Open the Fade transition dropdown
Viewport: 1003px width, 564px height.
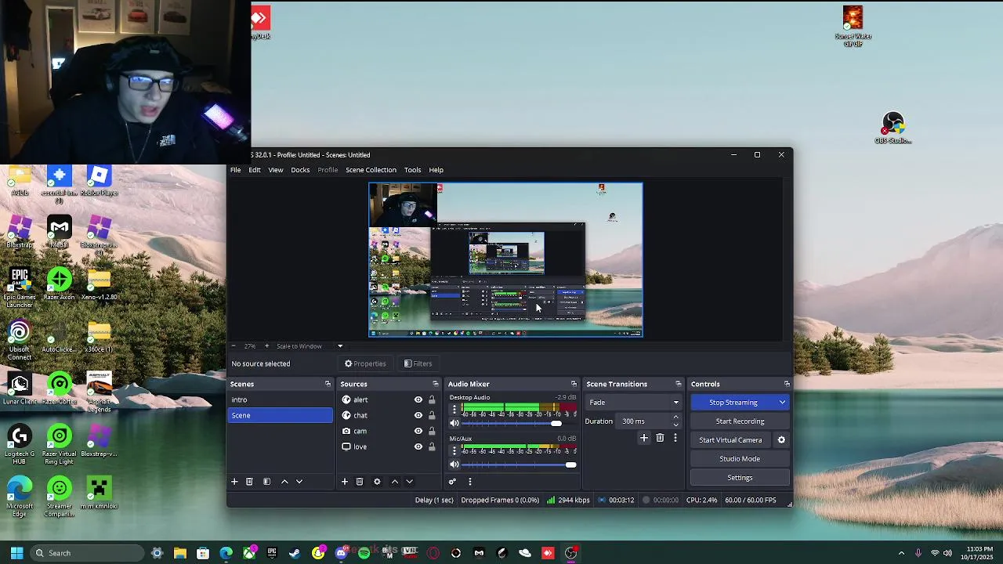click(x=632, y=403)
